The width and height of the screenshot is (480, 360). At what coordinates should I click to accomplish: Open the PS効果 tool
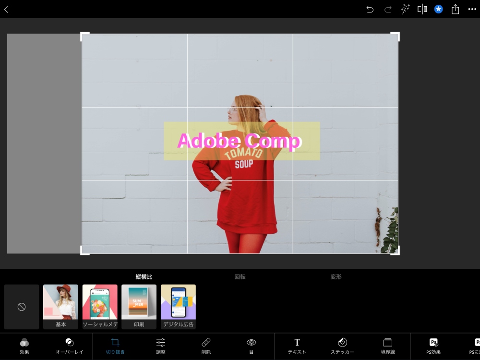433,346
